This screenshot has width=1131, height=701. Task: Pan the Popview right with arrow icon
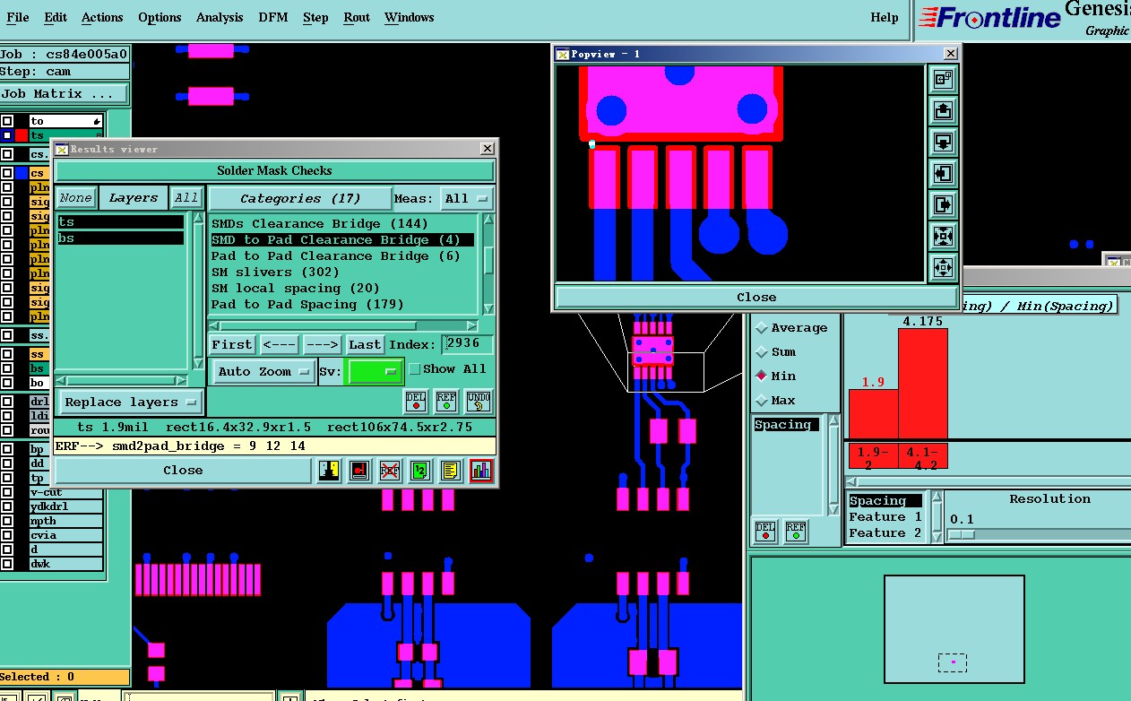(x=943, y=205)
